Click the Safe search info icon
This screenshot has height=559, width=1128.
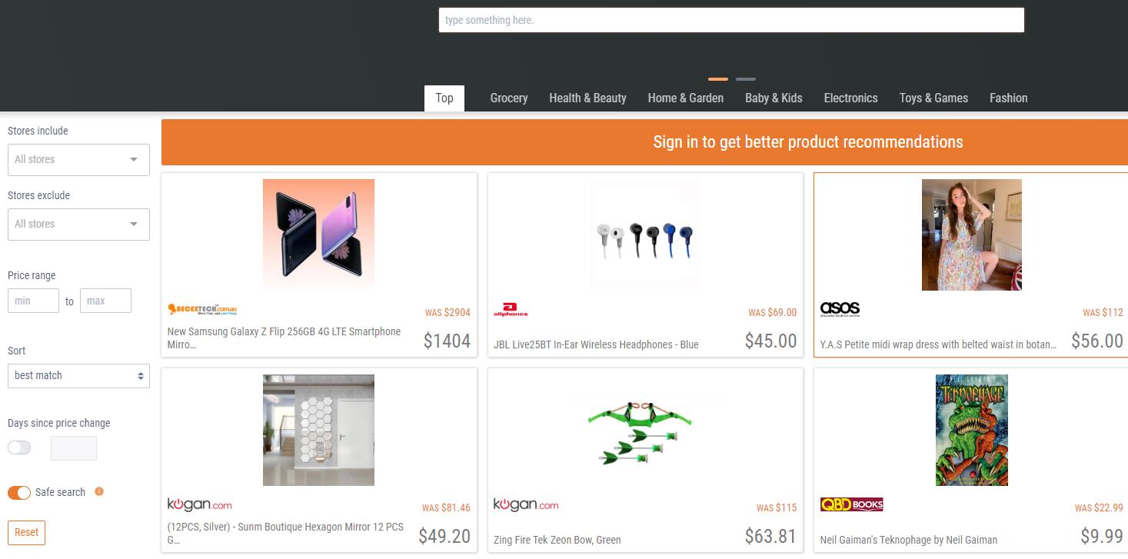coord(99,491)
